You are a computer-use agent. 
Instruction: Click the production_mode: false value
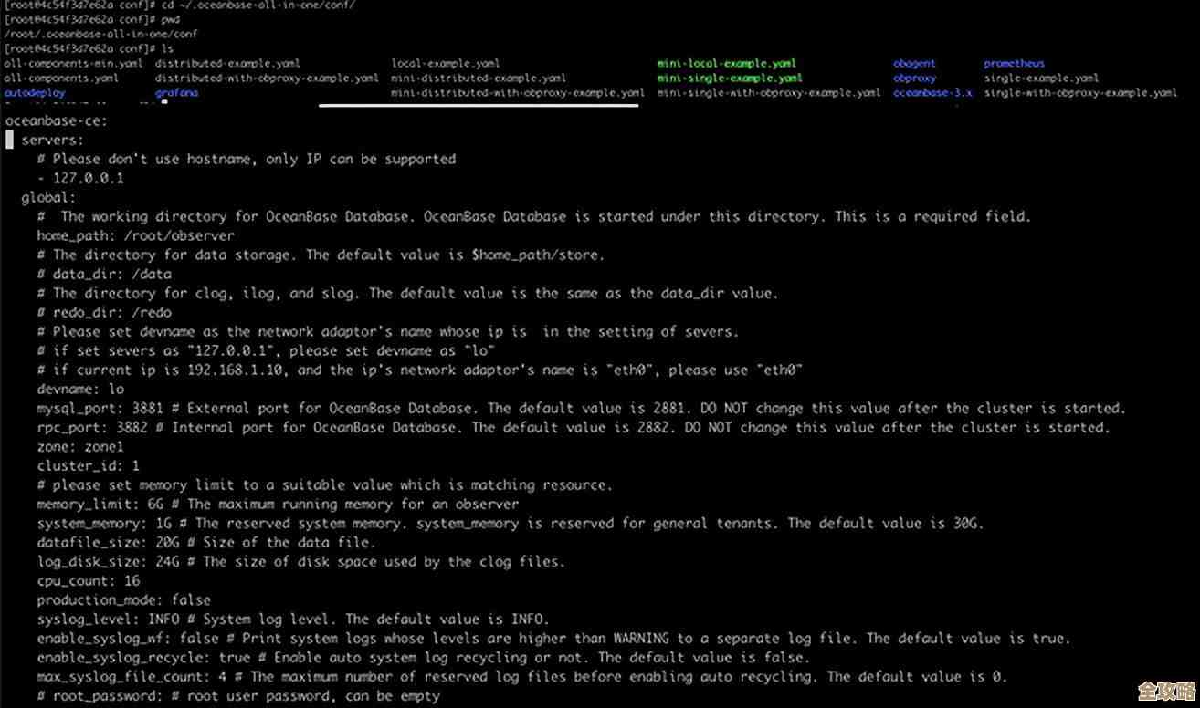(x=191, y=600)
